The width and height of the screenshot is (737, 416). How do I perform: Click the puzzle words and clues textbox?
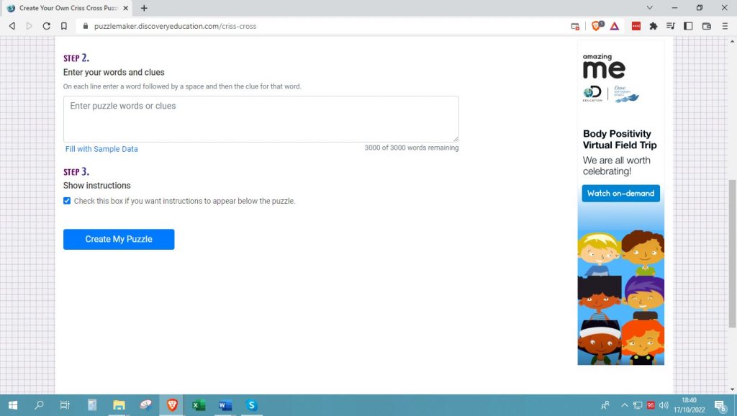(261, 119)
